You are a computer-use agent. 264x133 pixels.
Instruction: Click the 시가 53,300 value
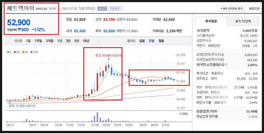coord(80,31)
